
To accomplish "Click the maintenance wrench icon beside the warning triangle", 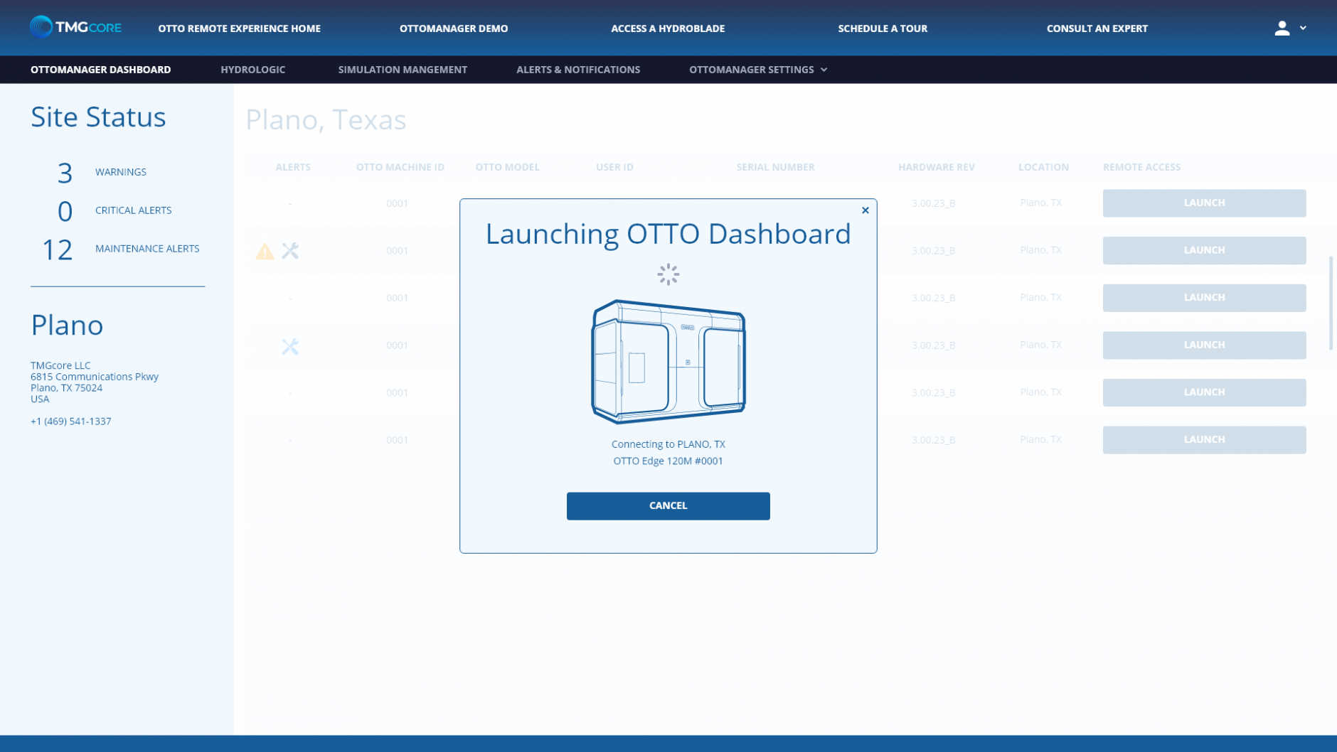I will (x=290, y=250).
